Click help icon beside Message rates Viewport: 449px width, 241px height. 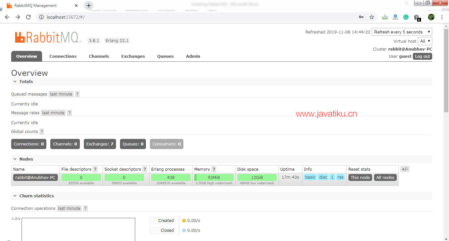(x=69, y=113)
